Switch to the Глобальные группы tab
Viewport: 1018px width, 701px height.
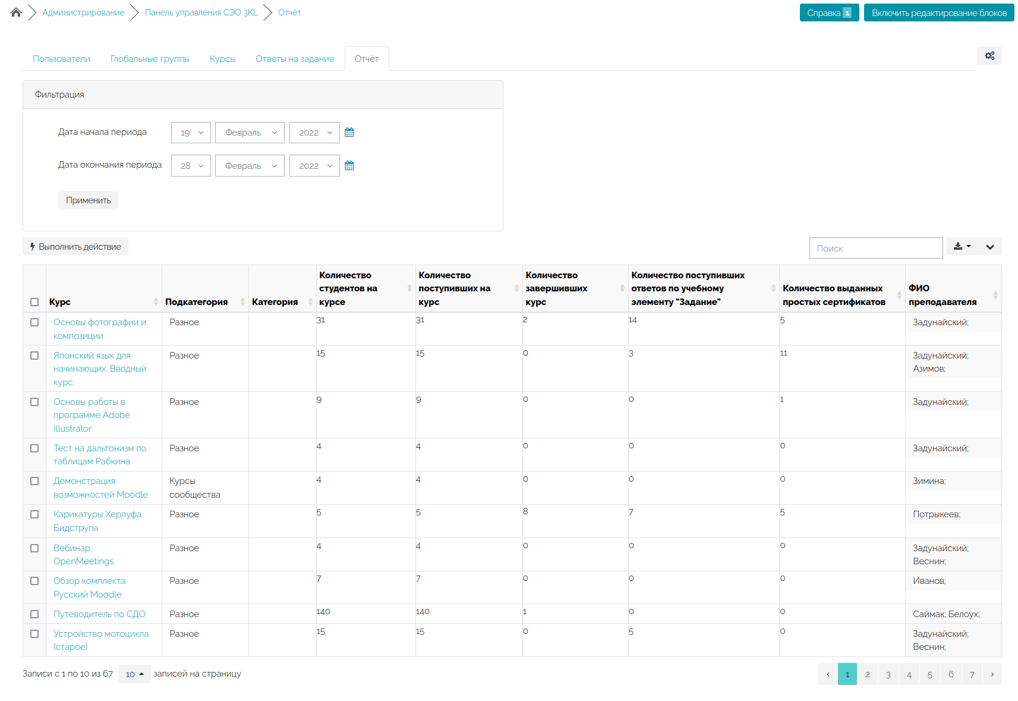click(x=150, y=59)
